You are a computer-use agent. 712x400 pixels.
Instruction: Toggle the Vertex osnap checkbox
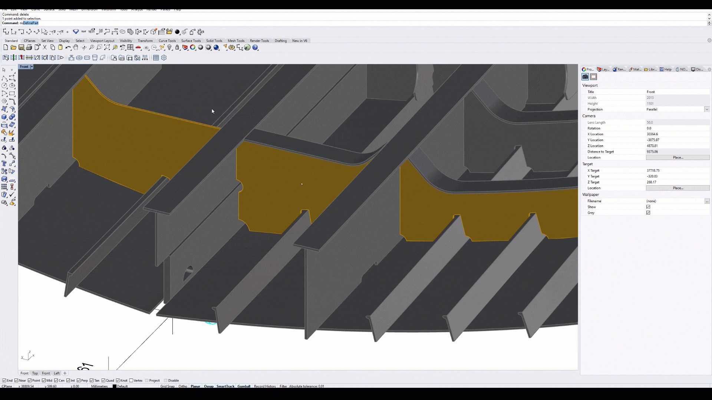click(x=131, y=380)
